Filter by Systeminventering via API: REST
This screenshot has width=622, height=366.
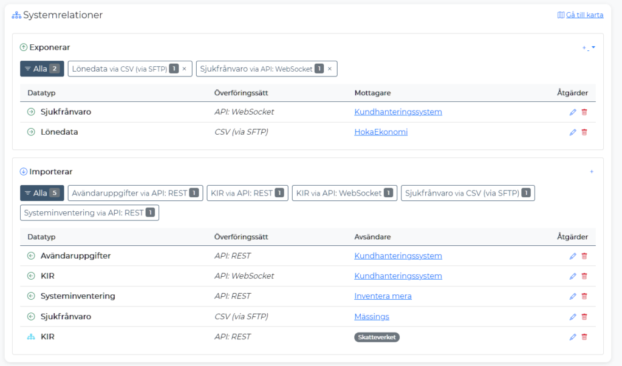tap(90, 213)
